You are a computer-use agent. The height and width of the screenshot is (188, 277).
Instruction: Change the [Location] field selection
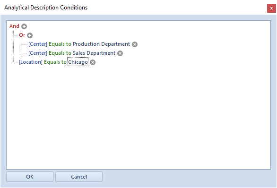click(31, 62)
